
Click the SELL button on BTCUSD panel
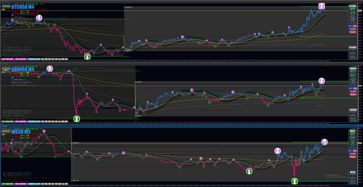pos(355,26)
